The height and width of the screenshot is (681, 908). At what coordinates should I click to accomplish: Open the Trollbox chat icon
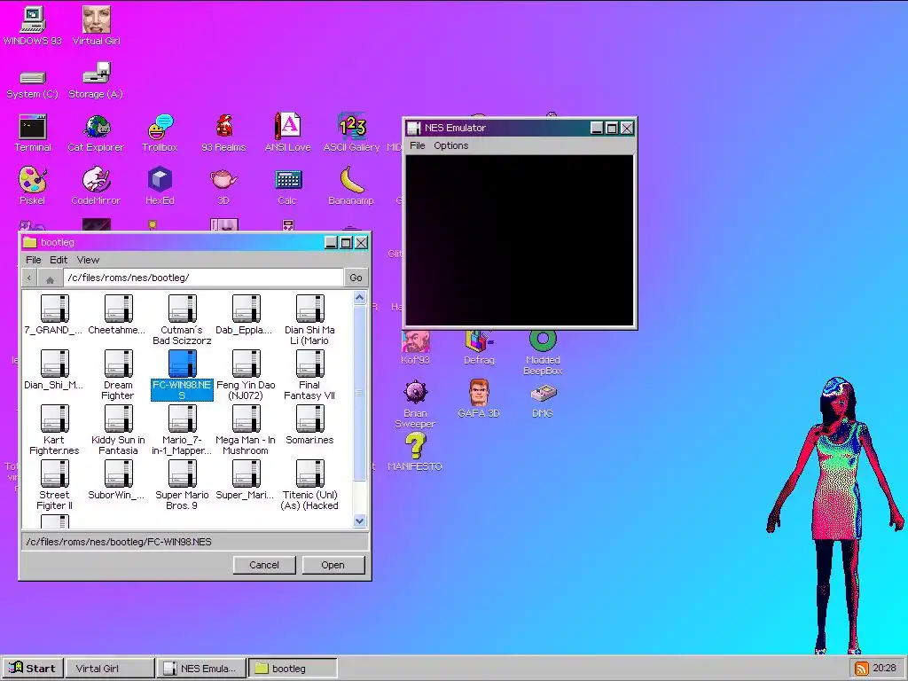[x=160, y=133]
